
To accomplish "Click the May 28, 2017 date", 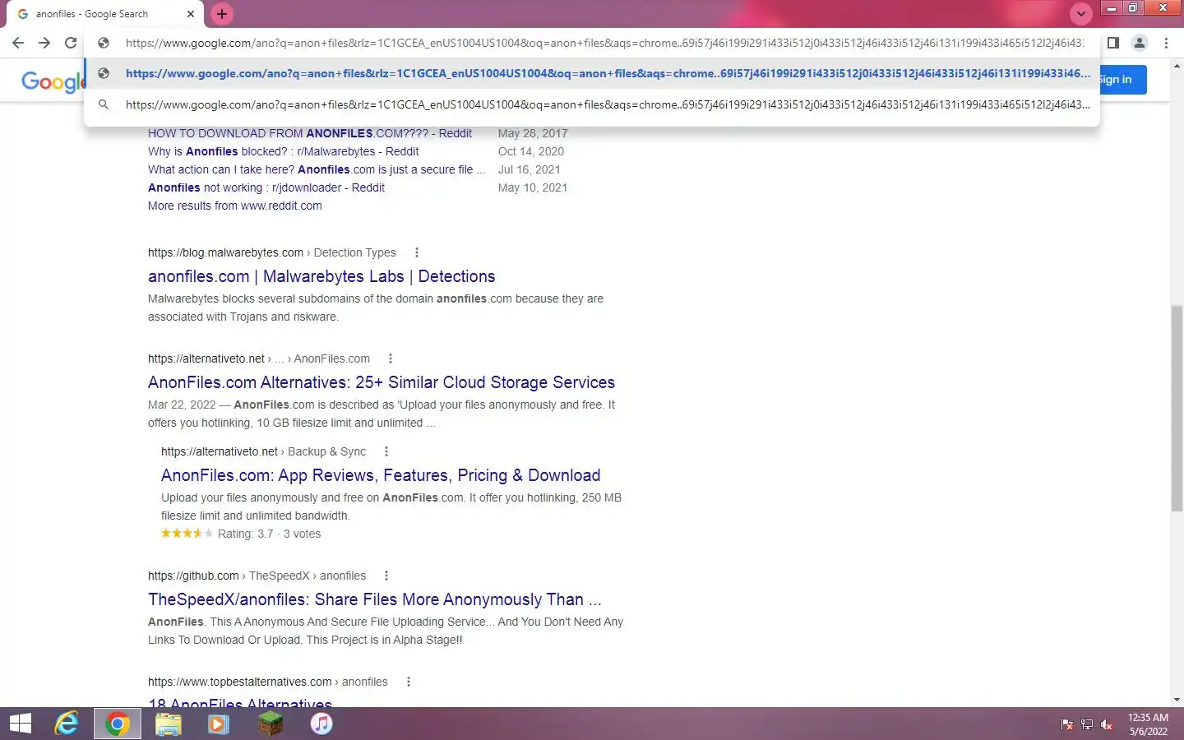I will pos(533,133).
